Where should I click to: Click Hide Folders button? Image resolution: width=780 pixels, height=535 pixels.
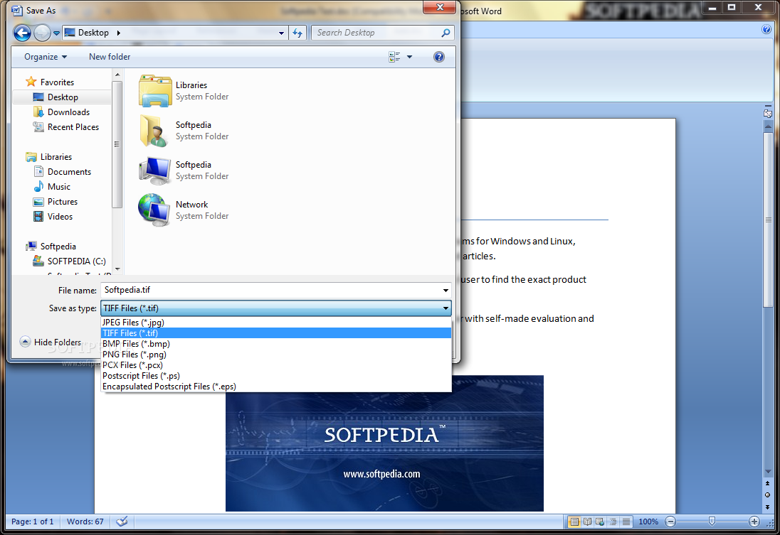tap(51, 342)
